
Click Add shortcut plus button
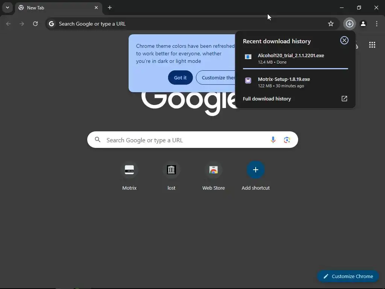(256, 170)
